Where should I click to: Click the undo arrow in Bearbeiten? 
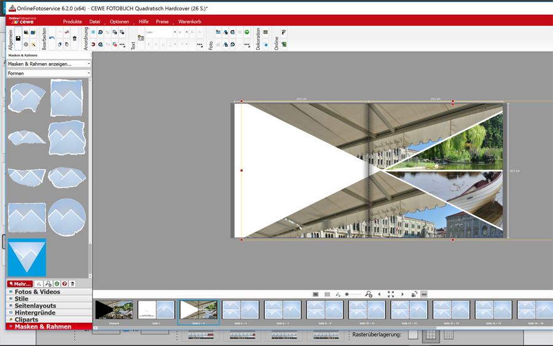click(52, 38)
